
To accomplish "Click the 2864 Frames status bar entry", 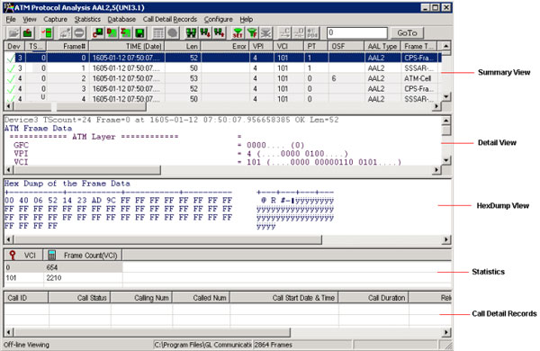I will pyautogui.click(x=301, y=345).
